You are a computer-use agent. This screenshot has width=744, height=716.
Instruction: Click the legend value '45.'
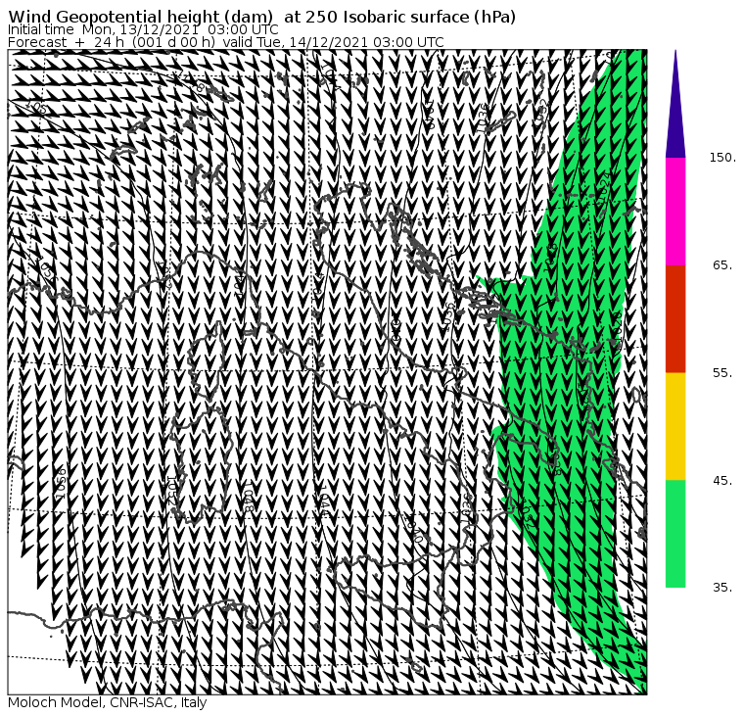click(722, 481)
